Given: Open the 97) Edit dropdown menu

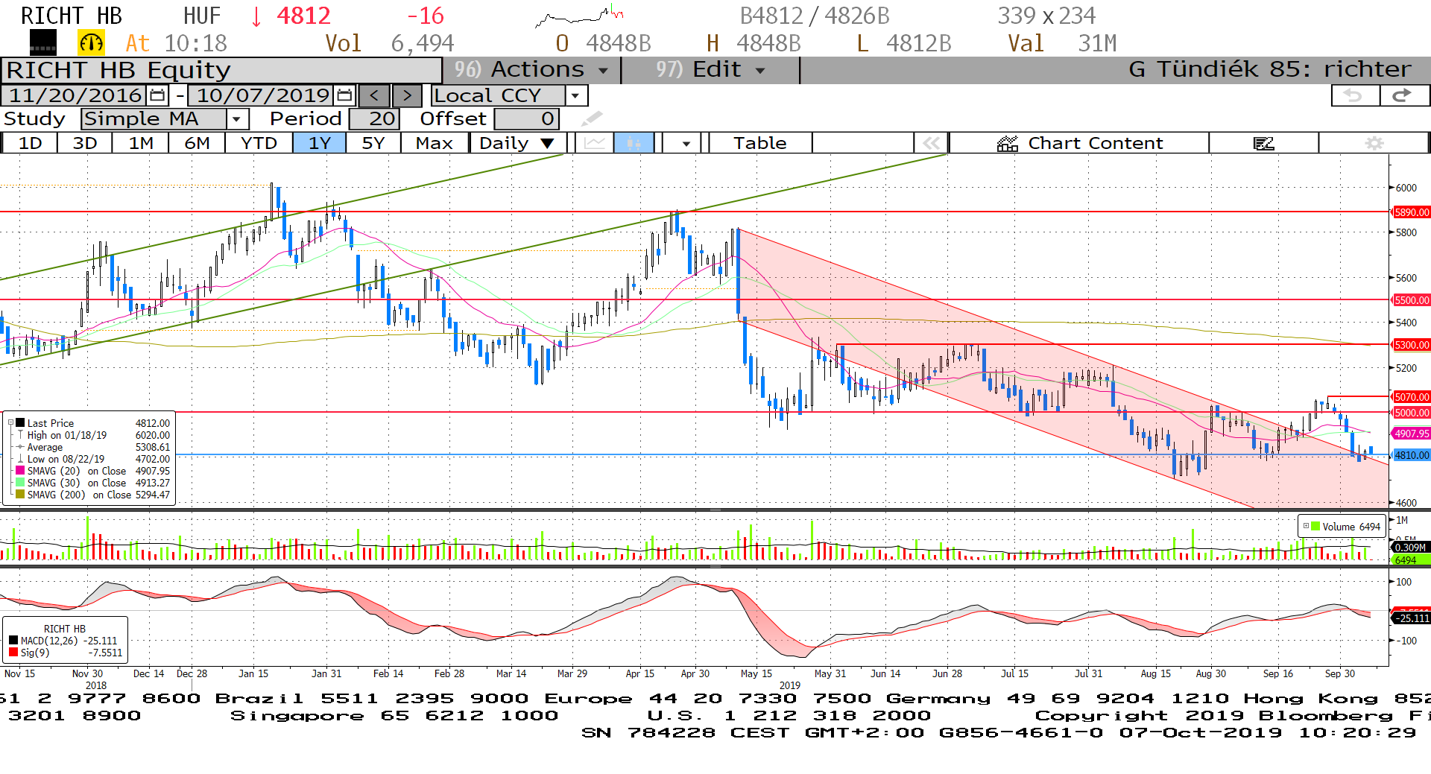Looking at the screenshot, I should (710, 69).
